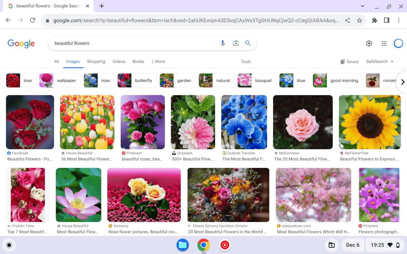Image resolution: width=407 pixels, height=254 pixels.
Task: Click the search magnifier icon
Action: [248, 43]
